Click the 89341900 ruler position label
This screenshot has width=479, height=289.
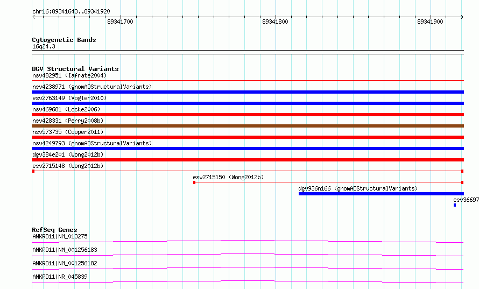(x=430, y=22)
